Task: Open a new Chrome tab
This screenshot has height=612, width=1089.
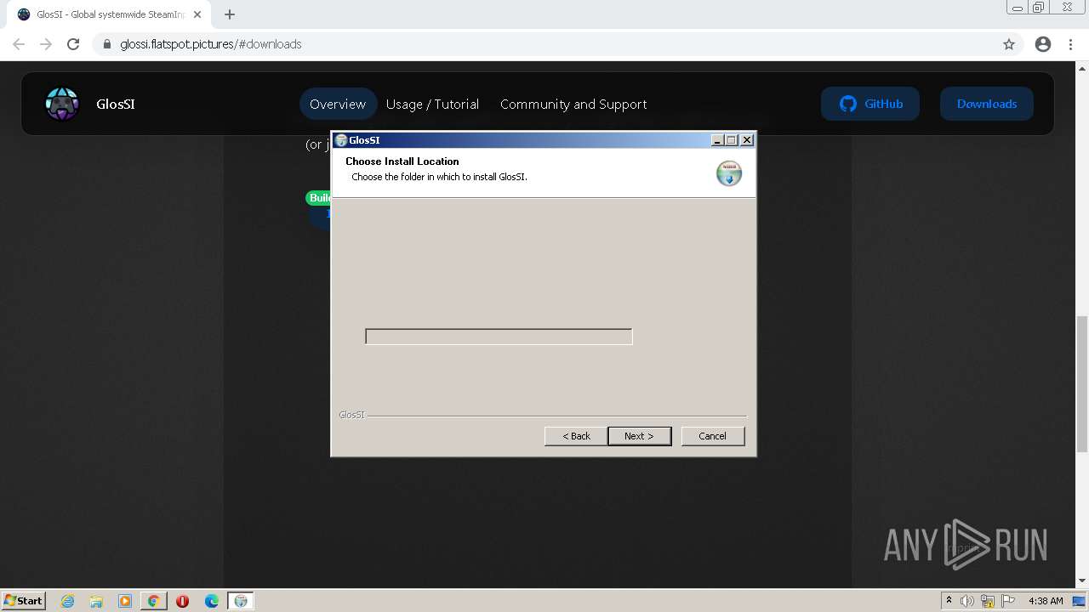Action: click(230, 14)
